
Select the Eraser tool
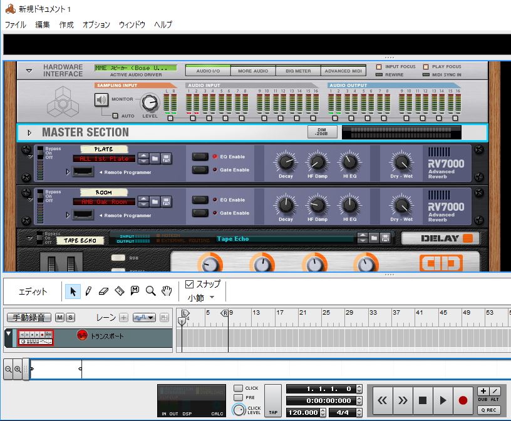coord(103,291)
